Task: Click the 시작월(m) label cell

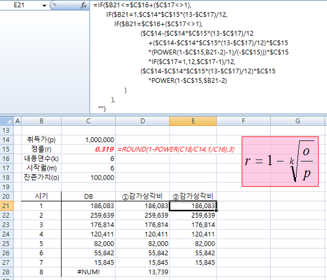Action: [41, 168]
